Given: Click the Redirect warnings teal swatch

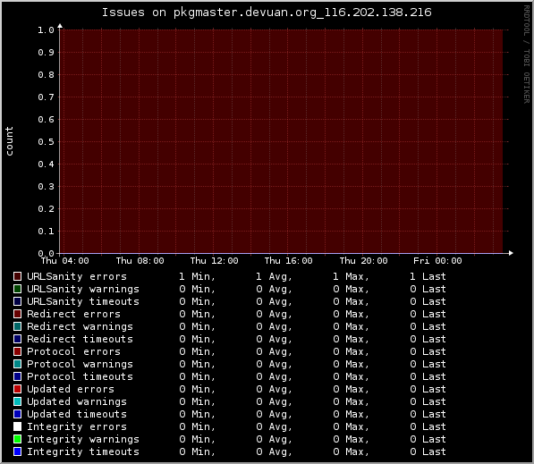Looking at the screenshot, I should (17, 326).
